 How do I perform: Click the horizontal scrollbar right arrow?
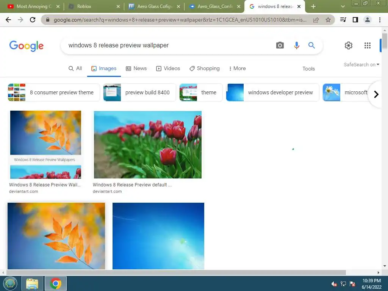[x=379, y=273]
